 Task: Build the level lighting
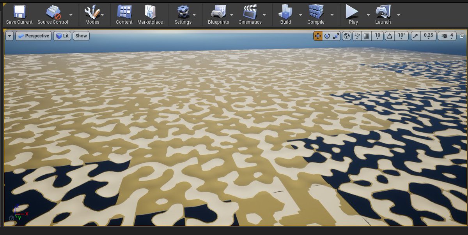tap(286, 14)
